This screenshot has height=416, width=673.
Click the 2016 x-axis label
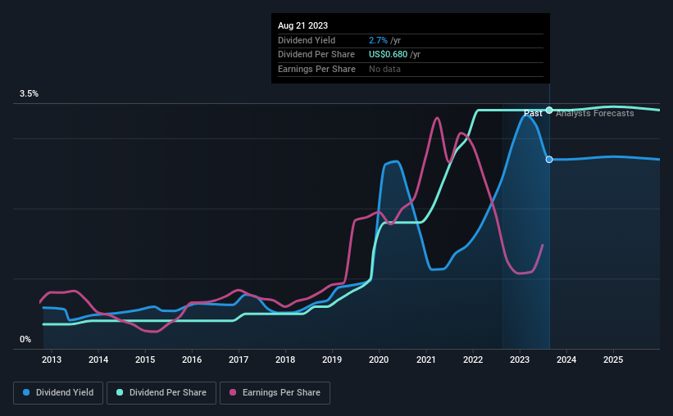click(x=192, y=359)
